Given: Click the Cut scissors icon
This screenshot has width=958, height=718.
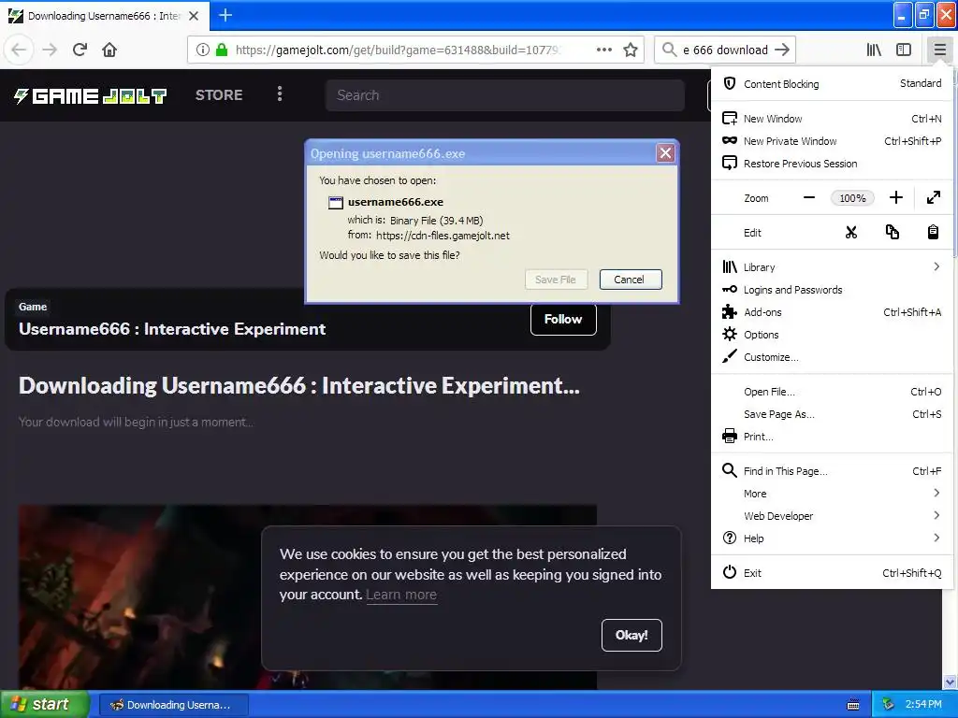Looking at the screenshot, I should 851,233.
